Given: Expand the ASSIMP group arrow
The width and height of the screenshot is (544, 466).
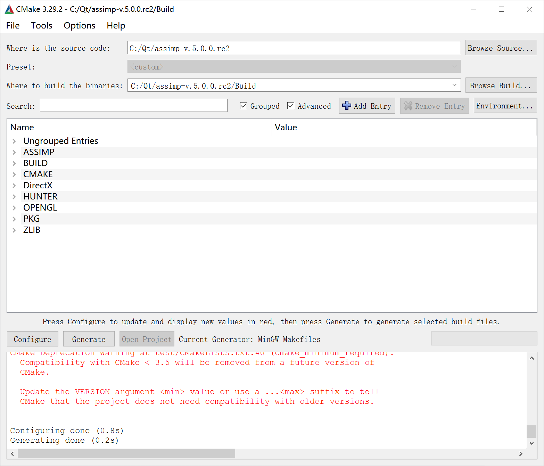Looking at the screenshot, I should [x=14, y=152].
